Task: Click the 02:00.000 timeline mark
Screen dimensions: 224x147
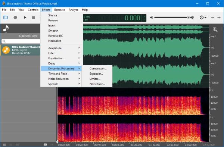Action: click(x=172, y=145)
